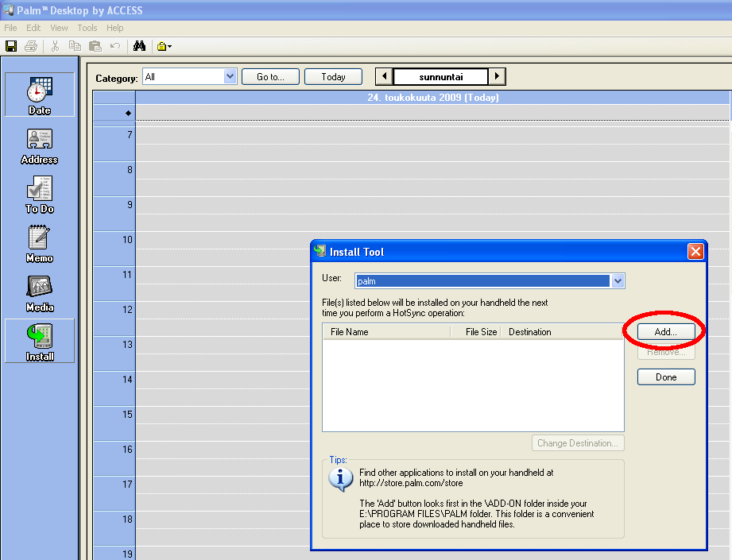732x560 pixels.
Task: Click the sunnuntai day label
Action: pyautogui.click(x=440, y=77)
